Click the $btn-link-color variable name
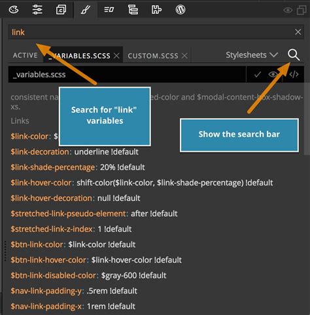 pos(37,244)
